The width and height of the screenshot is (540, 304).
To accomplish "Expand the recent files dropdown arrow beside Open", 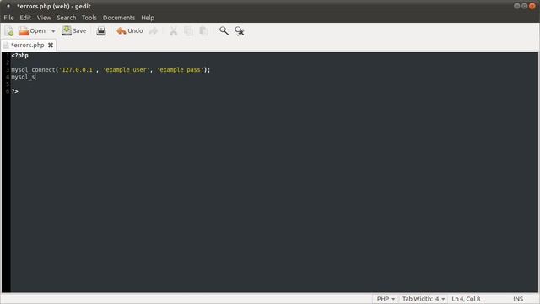I will click(x=53, y=31).
